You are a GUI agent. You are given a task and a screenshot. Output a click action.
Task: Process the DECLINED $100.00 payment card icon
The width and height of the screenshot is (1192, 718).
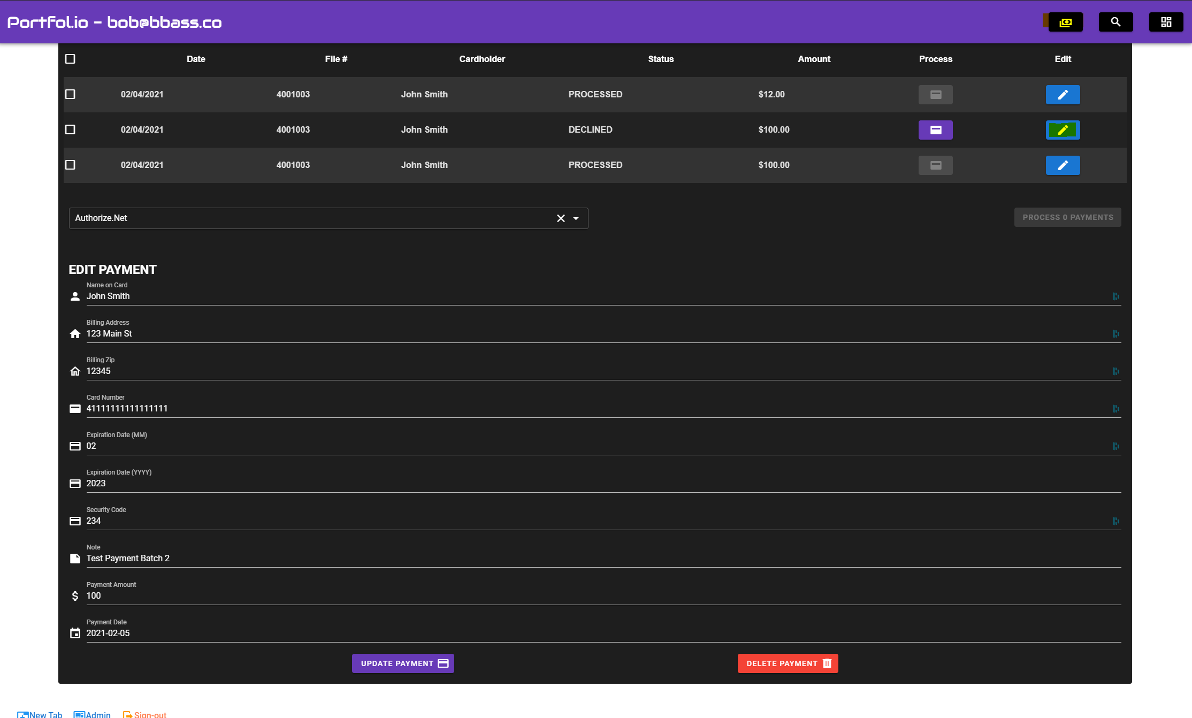pos(935,130)
